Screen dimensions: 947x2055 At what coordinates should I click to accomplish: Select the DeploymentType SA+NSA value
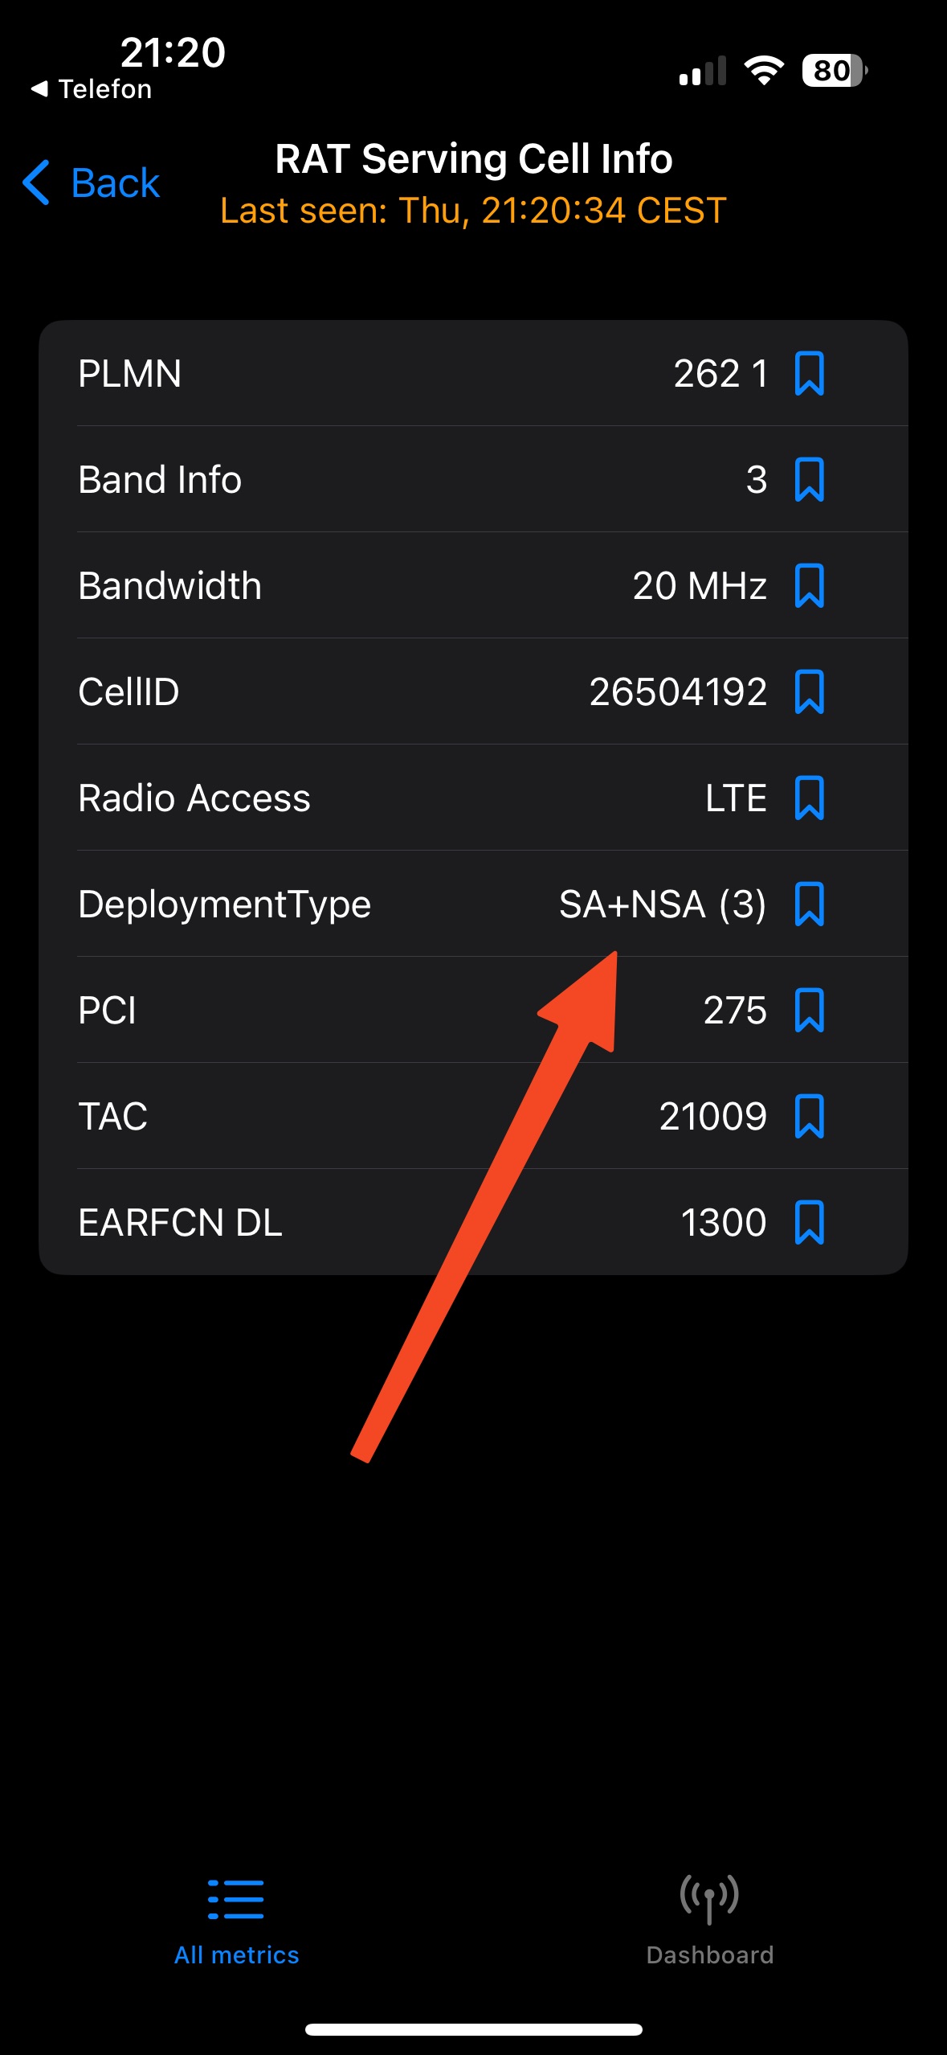pos(662,904)
